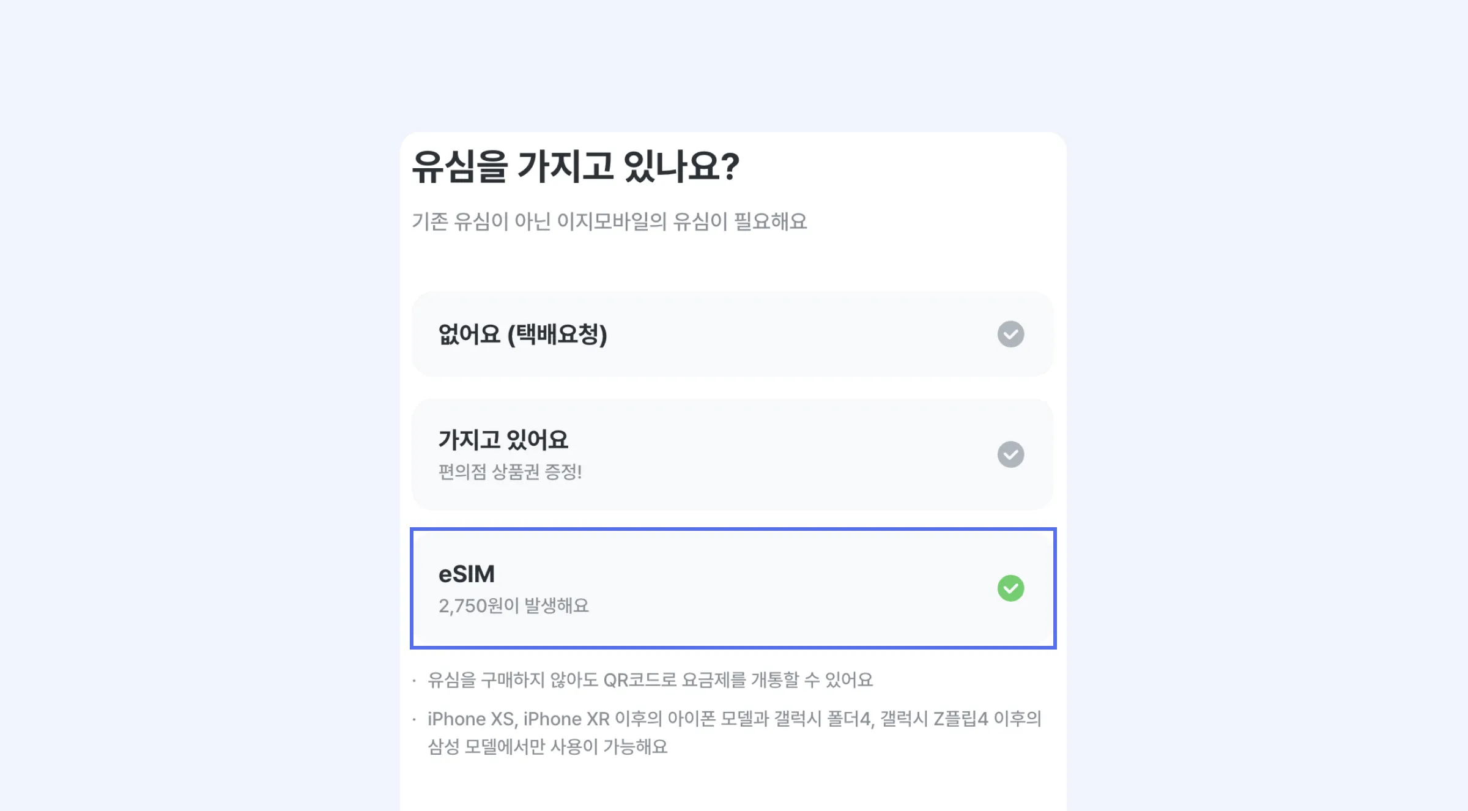The height and width of the screenshot is (811, 1468).
Task: Click the 가지고 있어요 title text
Action: pos(503,439)
